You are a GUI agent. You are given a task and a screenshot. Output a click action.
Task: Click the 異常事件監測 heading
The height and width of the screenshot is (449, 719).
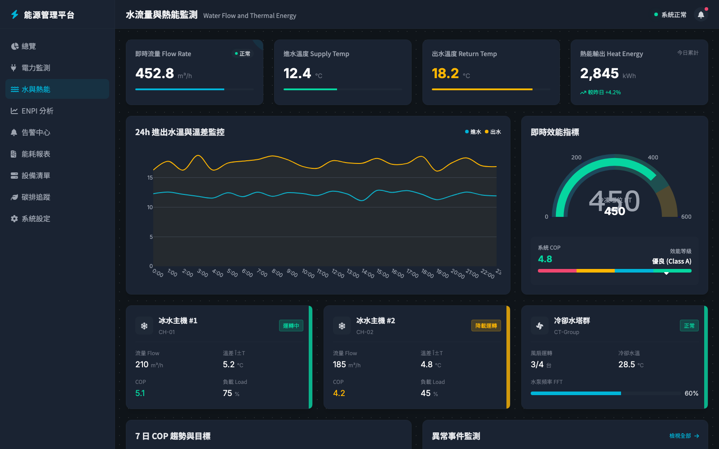(x=456, y=436)
